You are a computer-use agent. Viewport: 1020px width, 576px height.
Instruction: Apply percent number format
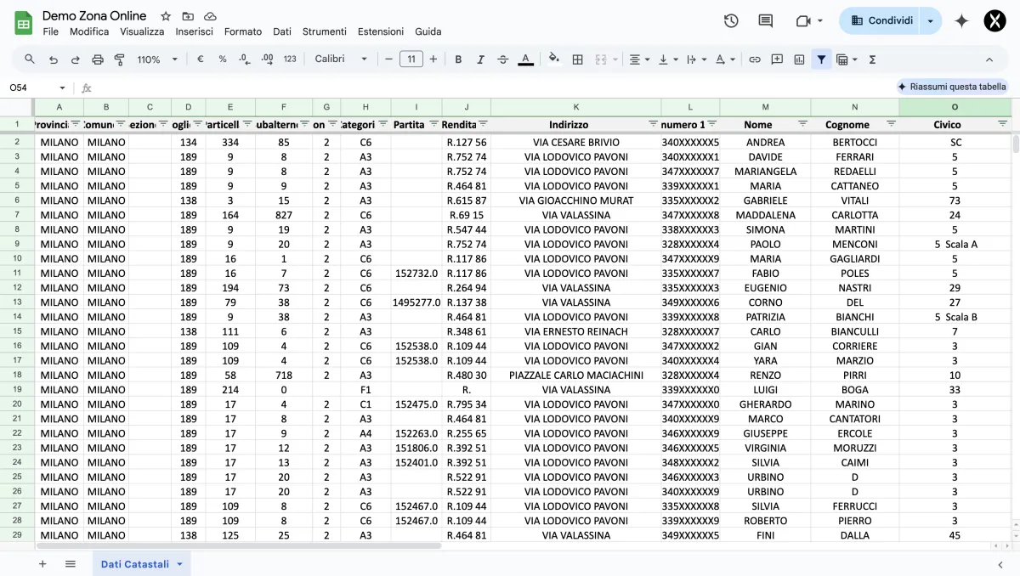click(223, 59)
